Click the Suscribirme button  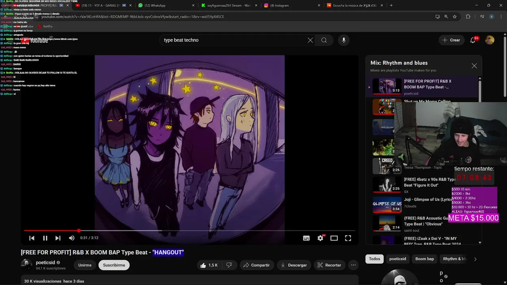[114, 265]
